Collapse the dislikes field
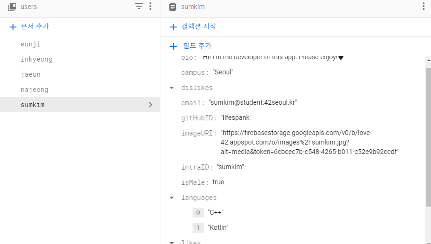 tap(172, 88)
